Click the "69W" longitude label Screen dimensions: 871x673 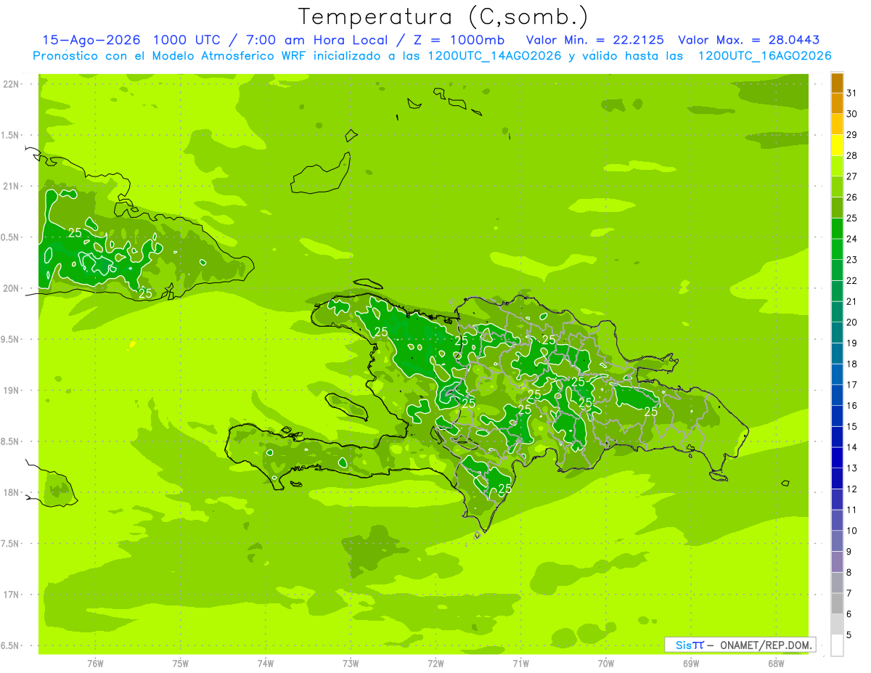pos(691,663)
